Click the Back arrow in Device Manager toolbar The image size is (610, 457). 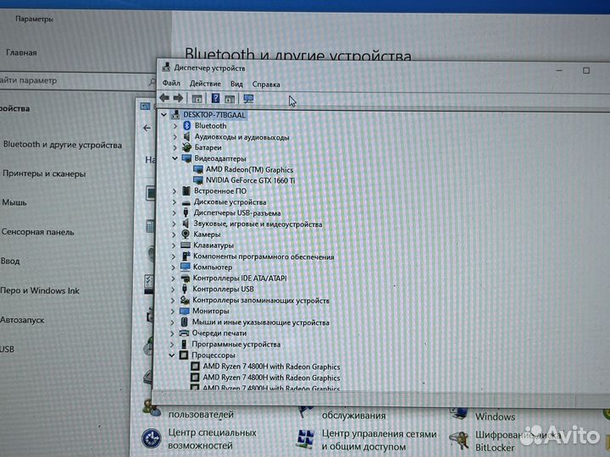coord(164,98)
